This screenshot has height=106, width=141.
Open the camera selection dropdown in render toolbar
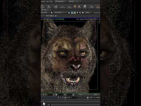pyautogui.click(x=60, y=13)
